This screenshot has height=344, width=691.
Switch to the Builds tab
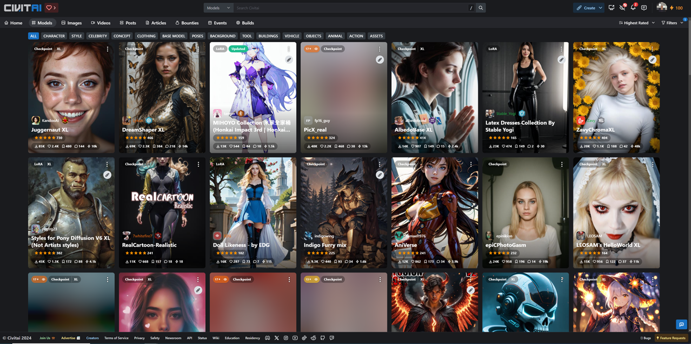click(x=245, y=23)
